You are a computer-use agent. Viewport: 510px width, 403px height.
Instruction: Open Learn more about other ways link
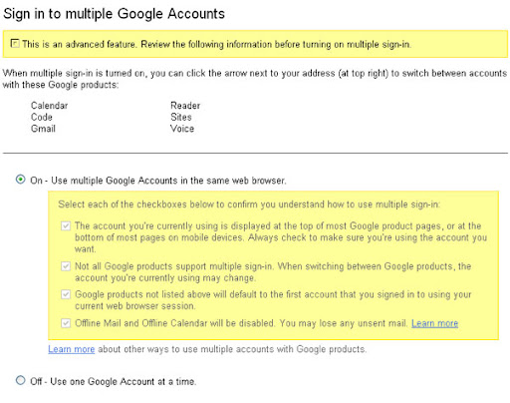[x=72, y=349]
